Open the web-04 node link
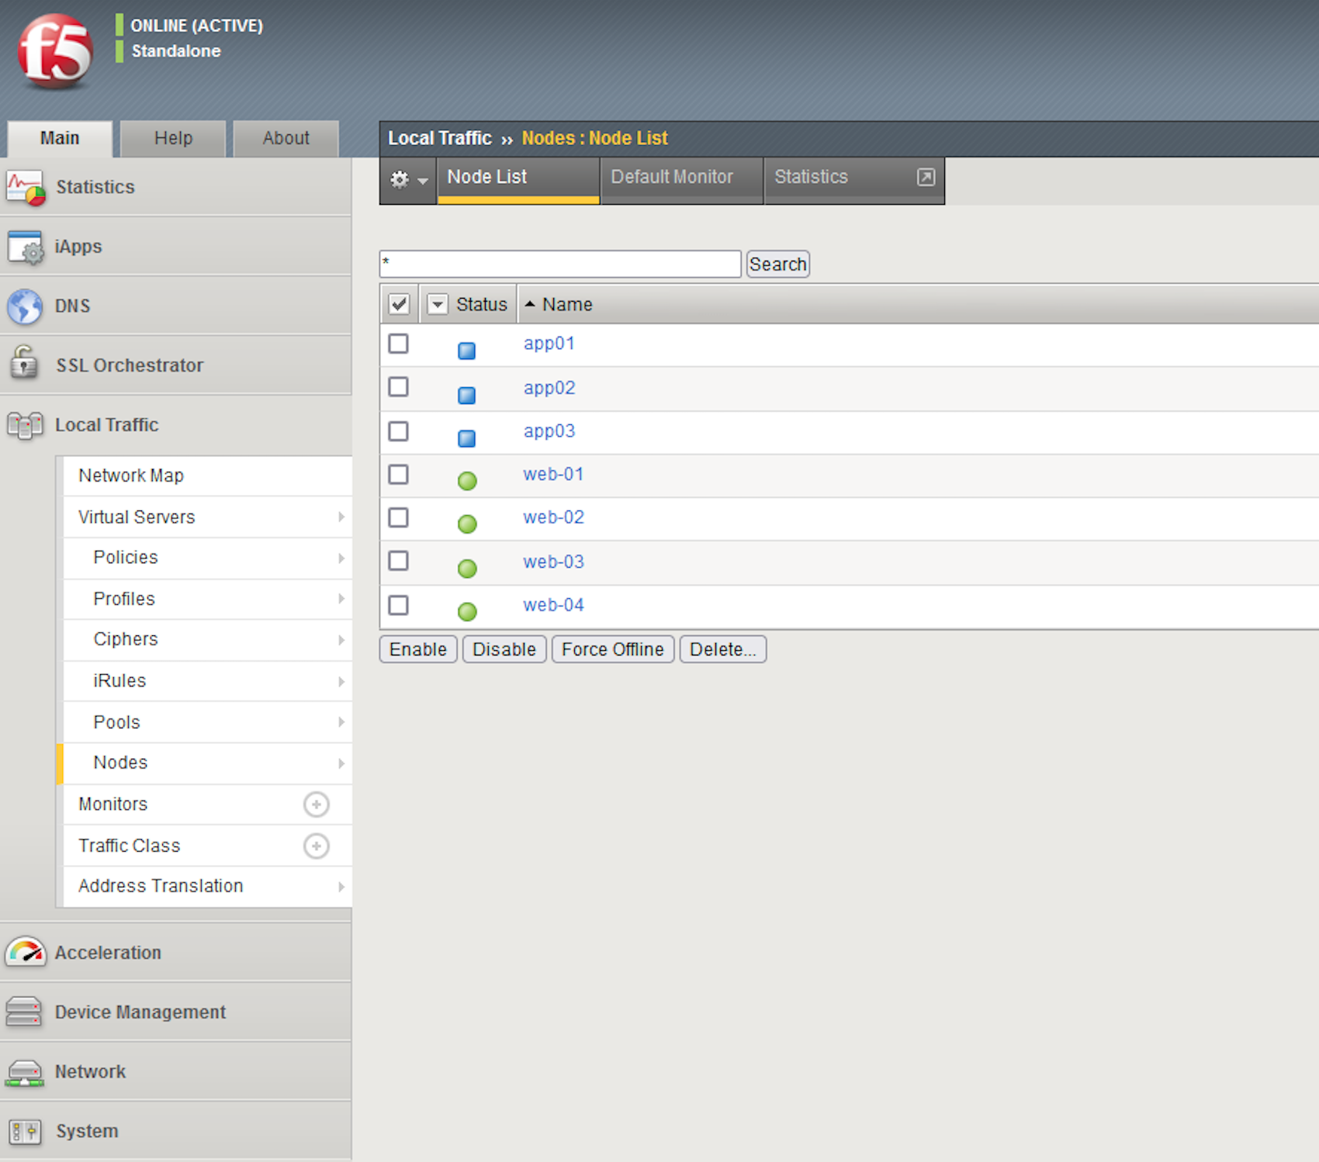 (x=553, y=605)
